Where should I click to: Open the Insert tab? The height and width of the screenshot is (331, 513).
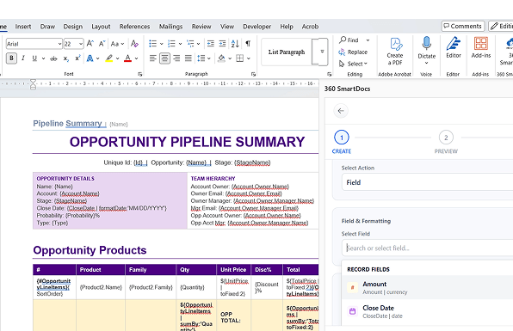[x=23, y=27]
